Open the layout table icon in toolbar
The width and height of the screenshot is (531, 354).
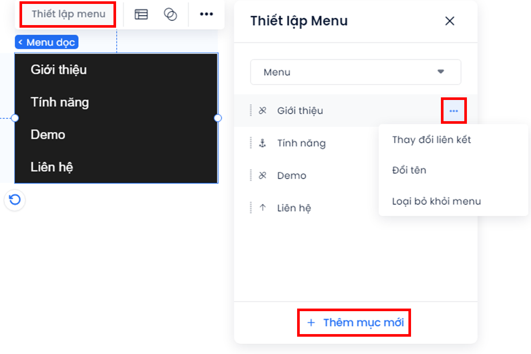point(141,14)
